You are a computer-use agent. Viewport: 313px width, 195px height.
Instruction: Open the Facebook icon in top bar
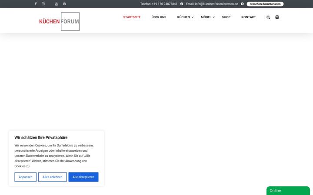pyautogui.click(x=36, y=4)
